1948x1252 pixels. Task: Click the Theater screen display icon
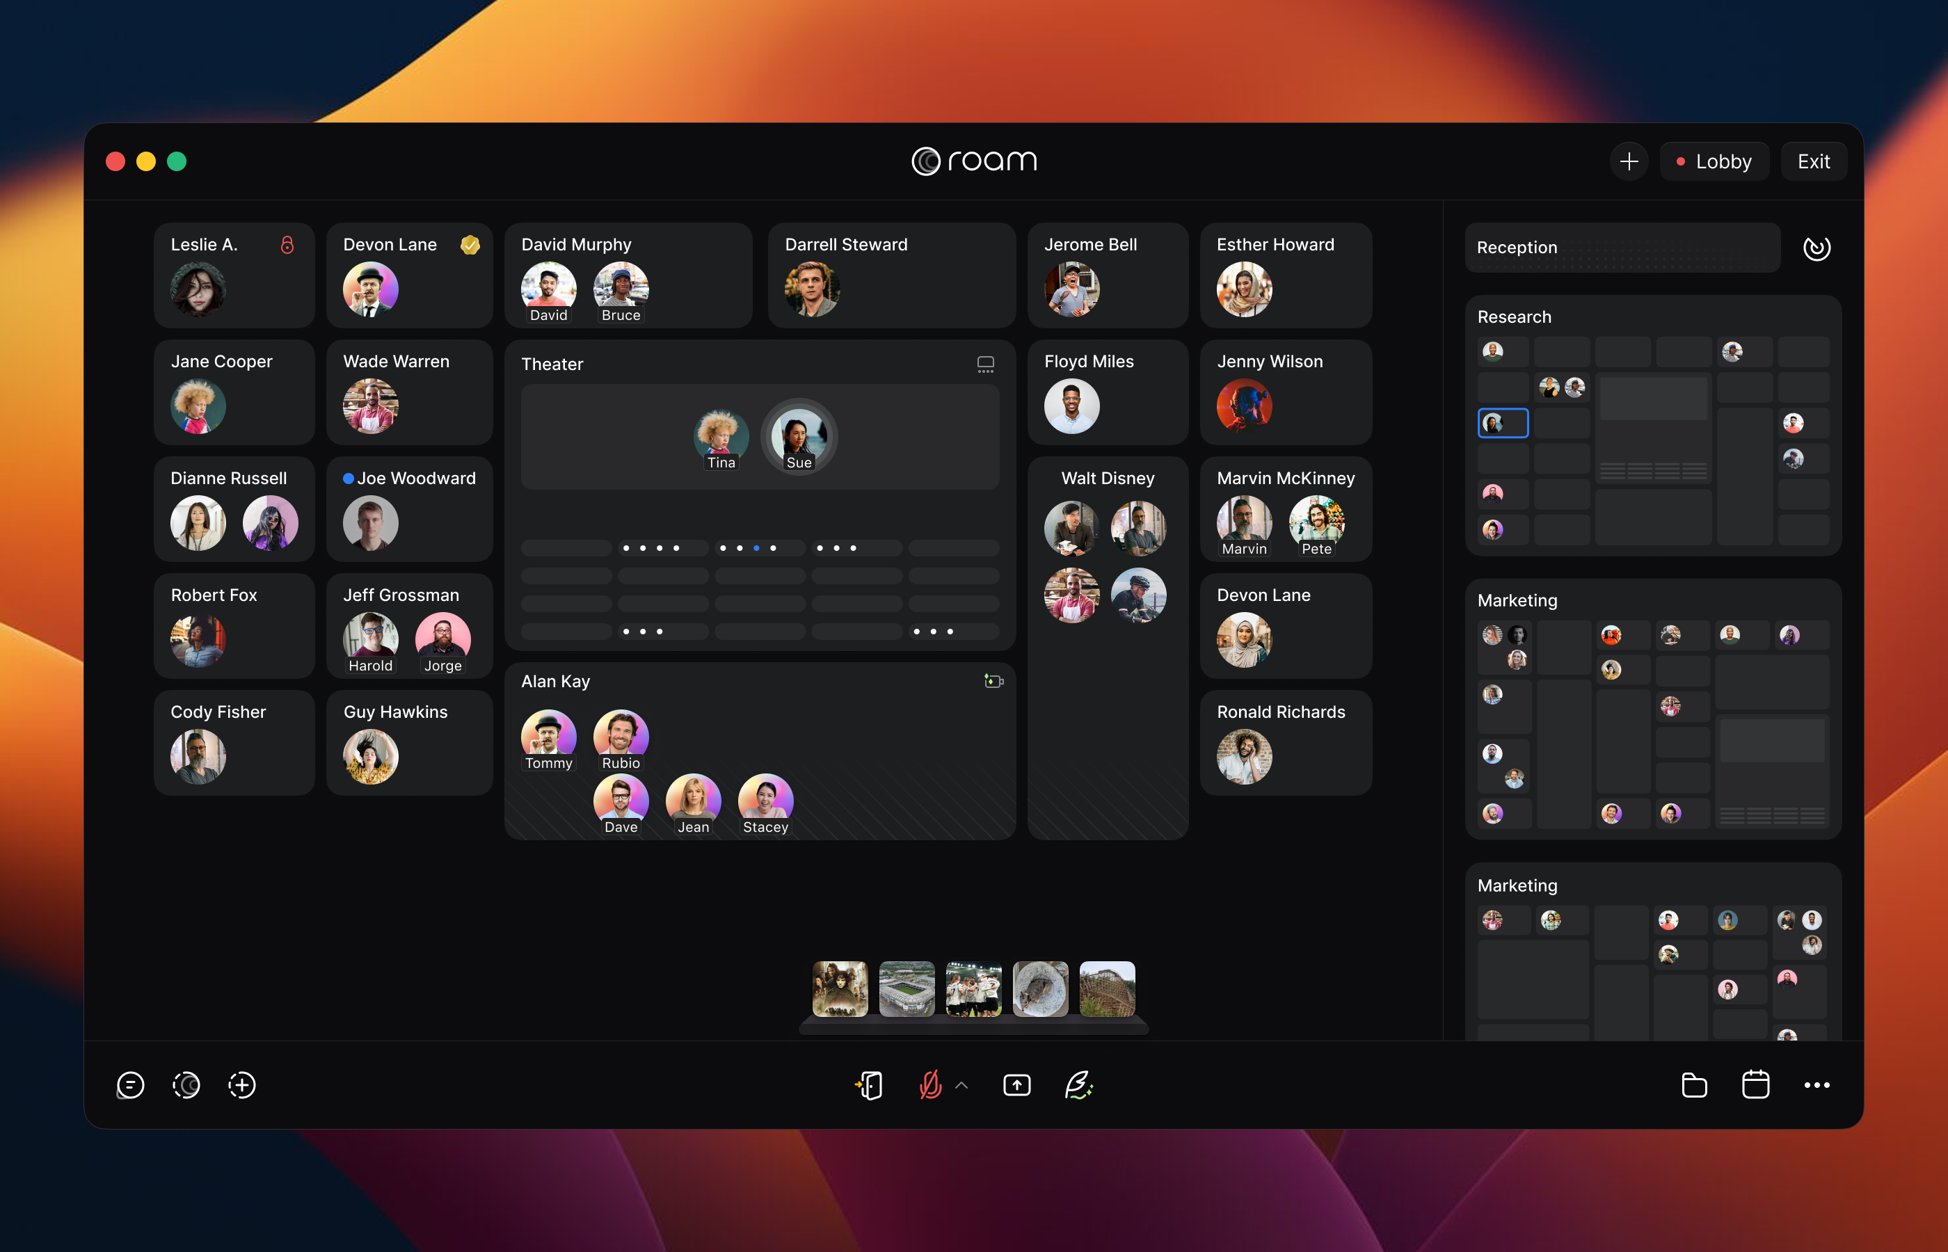985,364
